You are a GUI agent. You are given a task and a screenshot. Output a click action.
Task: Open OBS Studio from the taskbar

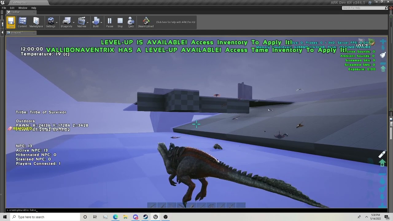(166, 217)
